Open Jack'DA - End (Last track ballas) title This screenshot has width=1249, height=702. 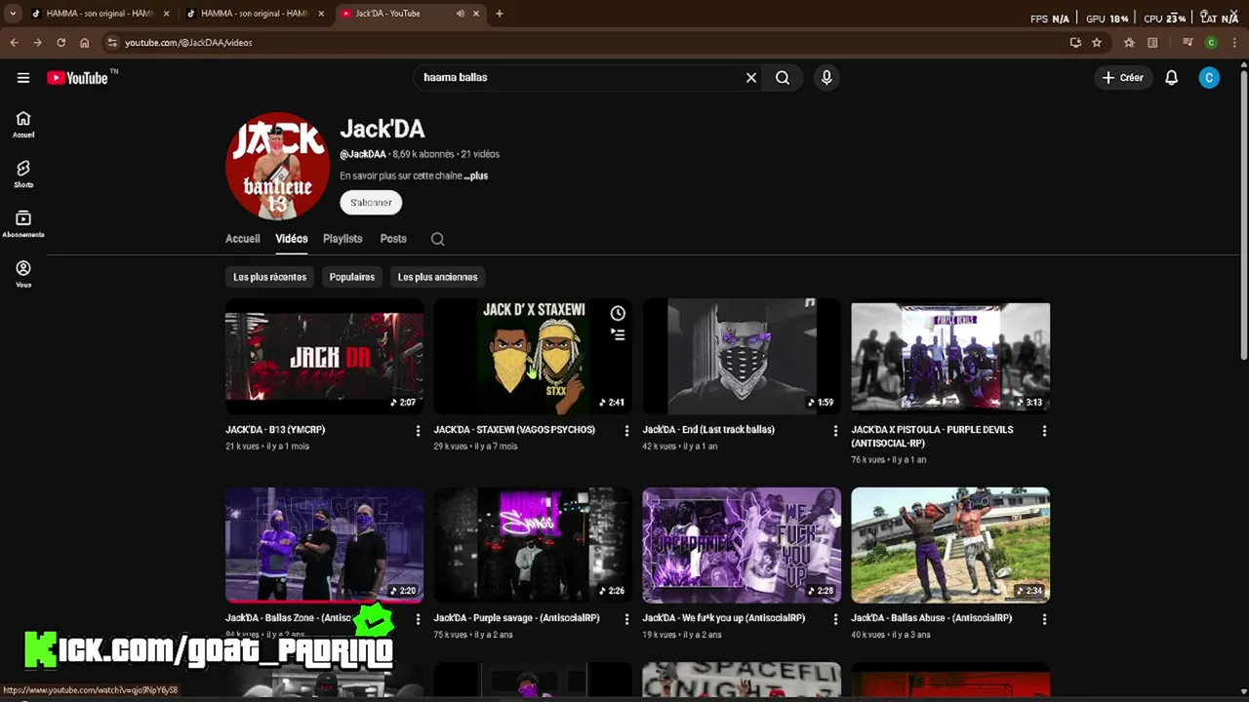click(x=708, y=430)
